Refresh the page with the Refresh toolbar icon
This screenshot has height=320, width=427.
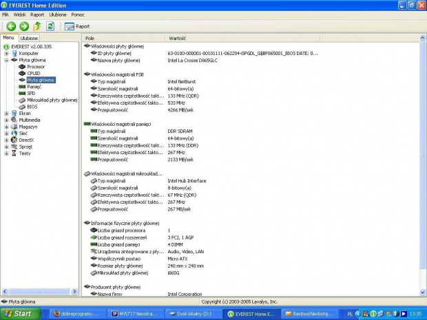click(50, 26)
